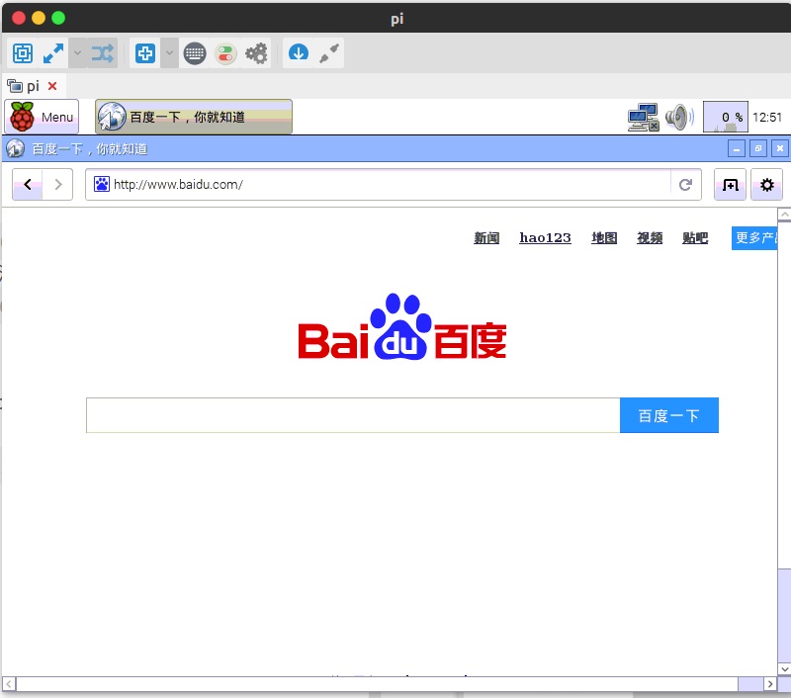Open the 视频 link
The image size is (791, 698).
[650, 238]
